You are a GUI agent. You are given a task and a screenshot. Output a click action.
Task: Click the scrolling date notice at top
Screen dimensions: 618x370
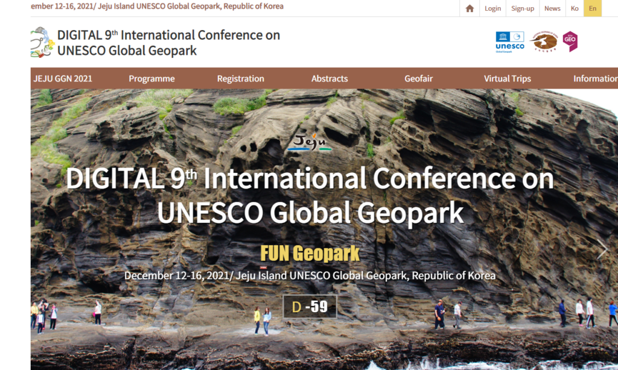157,6
